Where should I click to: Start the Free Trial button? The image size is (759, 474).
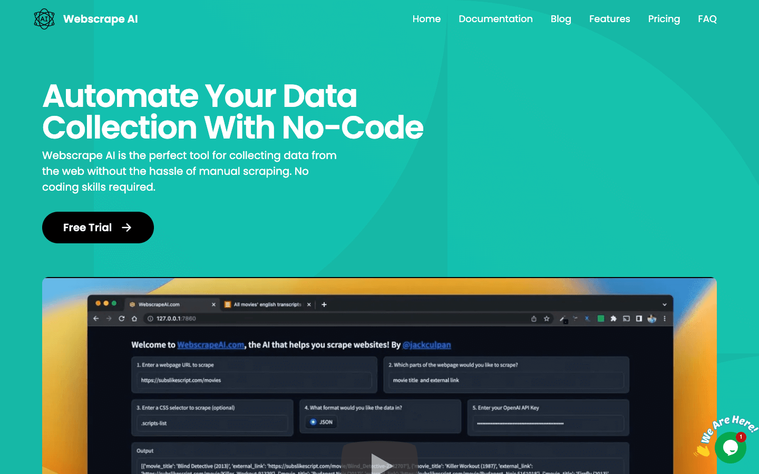[98, 228]
